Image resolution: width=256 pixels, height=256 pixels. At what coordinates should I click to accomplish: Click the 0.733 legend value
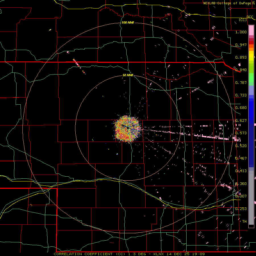pos(241,95)
